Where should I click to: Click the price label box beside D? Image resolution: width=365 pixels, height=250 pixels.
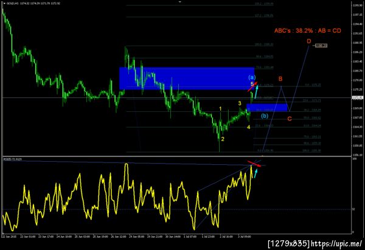(321, 46)
